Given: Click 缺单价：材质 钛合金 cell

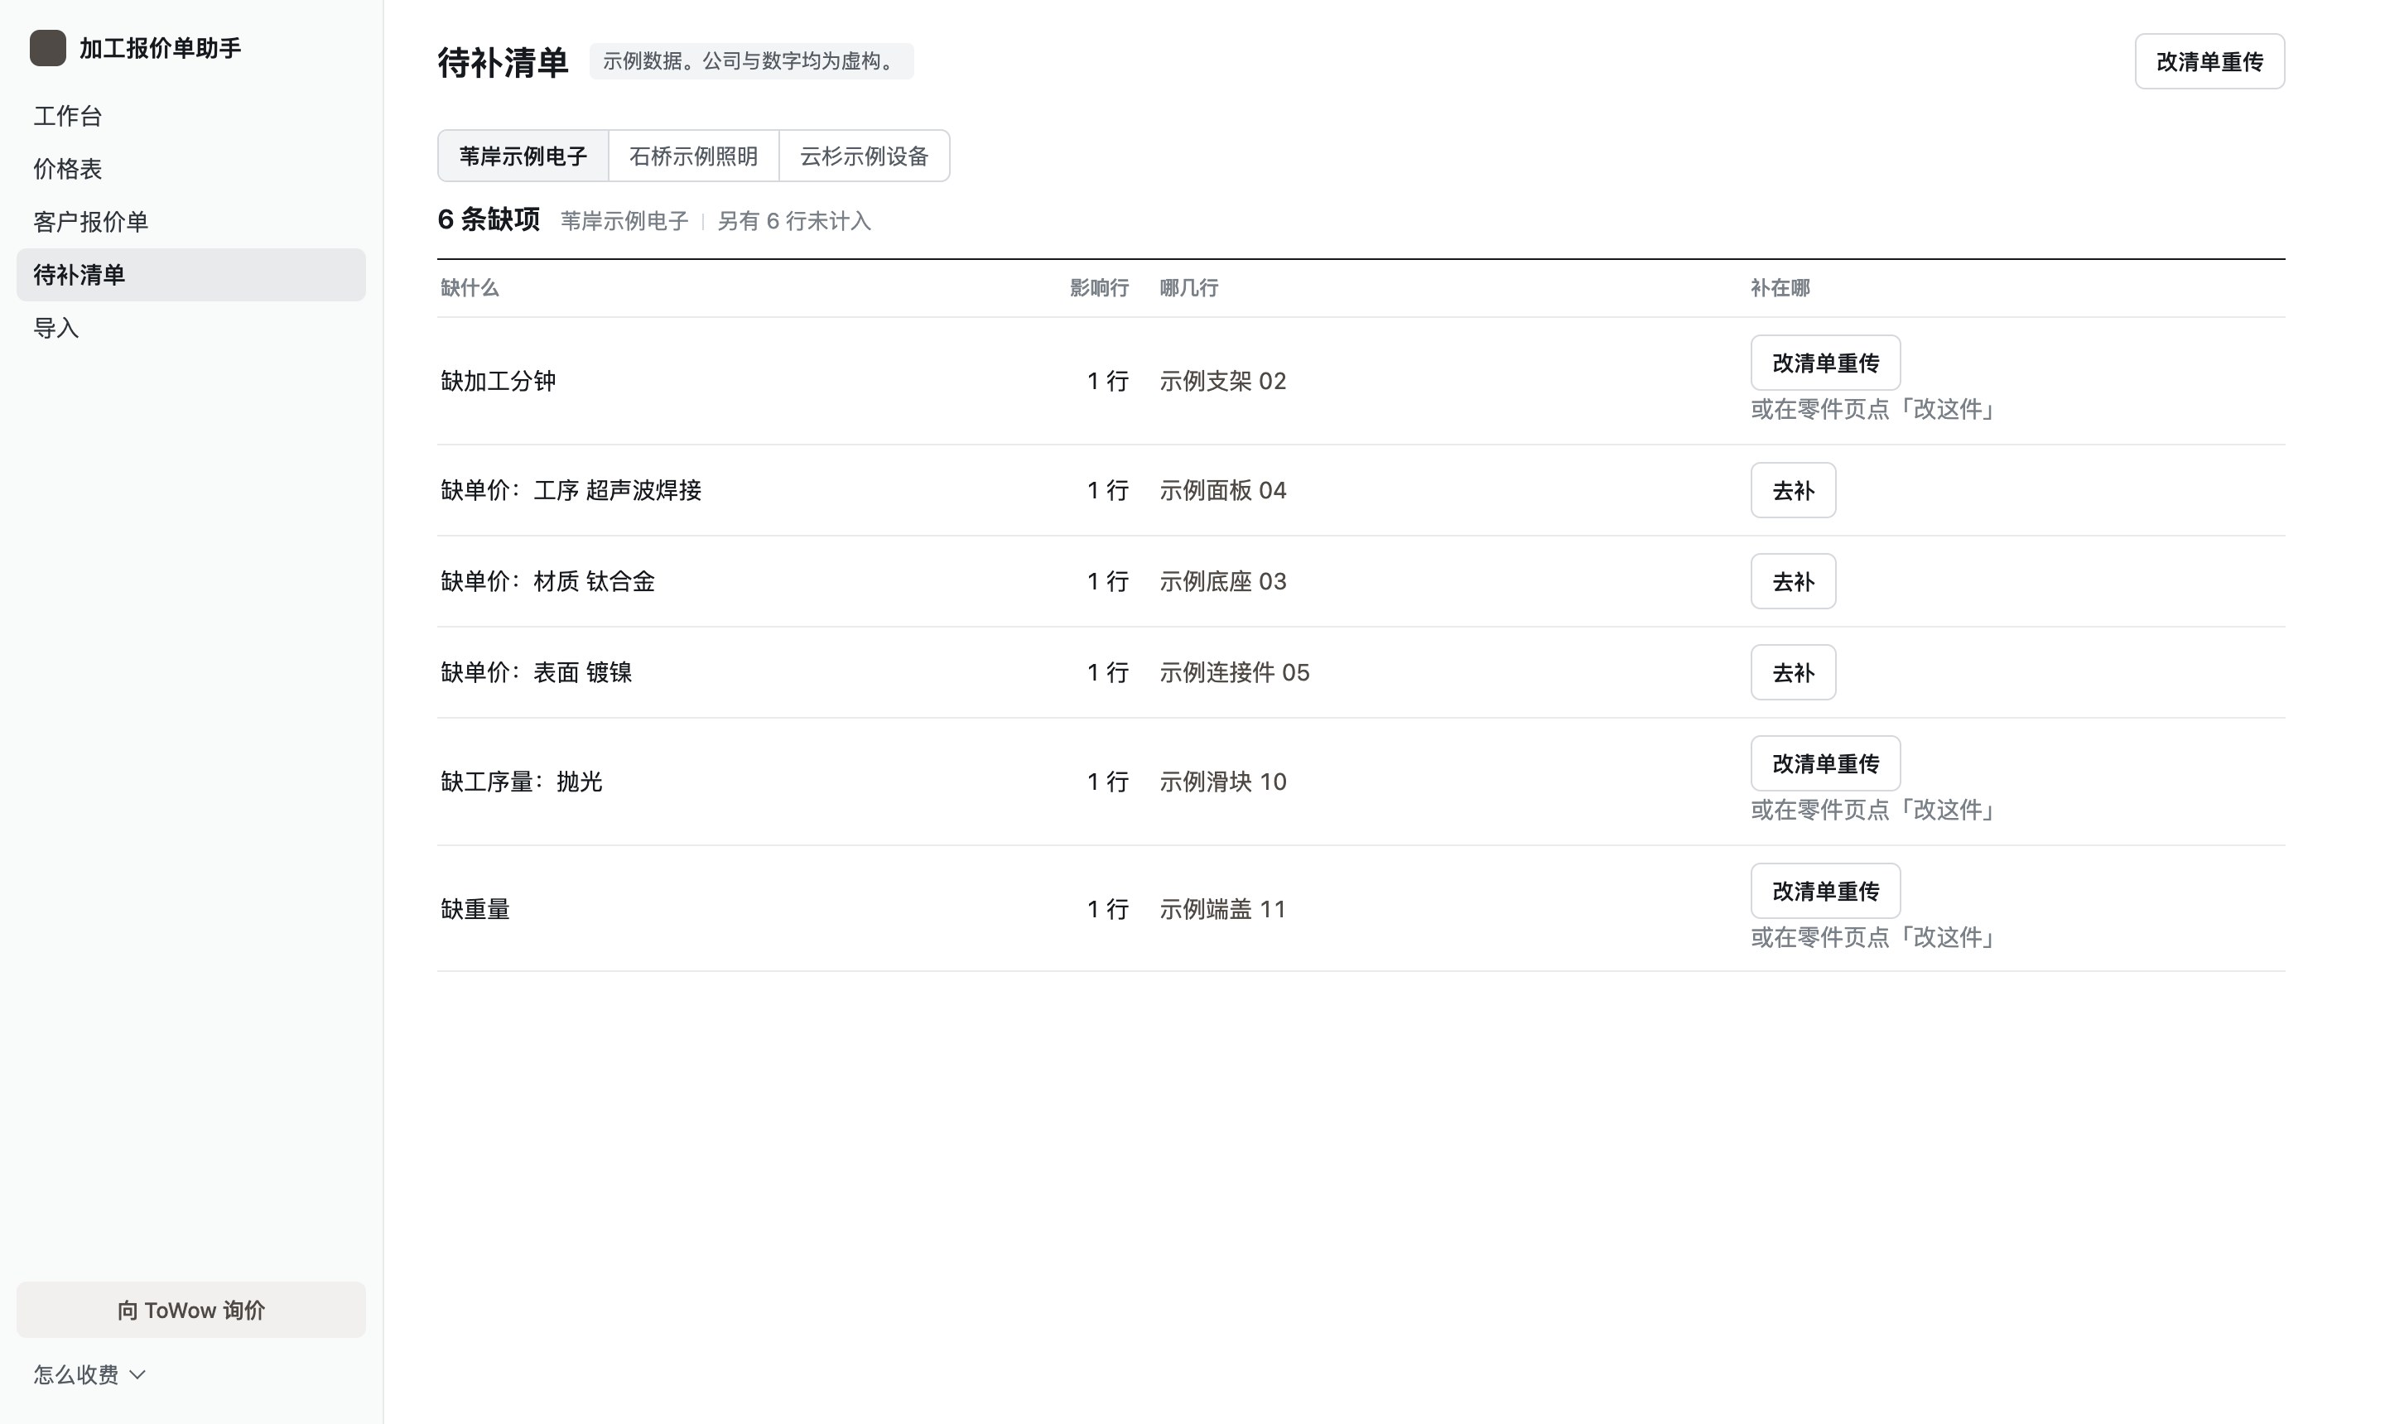Looking at the screenshot, I should point(548,581).
